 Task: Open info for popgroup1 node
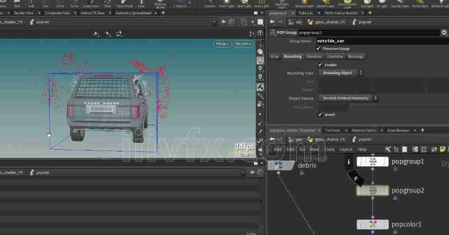tap(348, 162)
